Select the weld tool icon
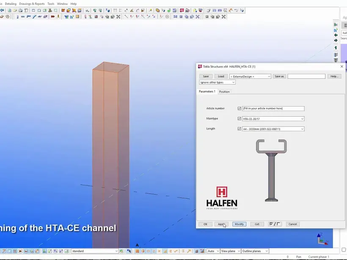This screenshot has height=260, width=347. click(x=58, y=16)
